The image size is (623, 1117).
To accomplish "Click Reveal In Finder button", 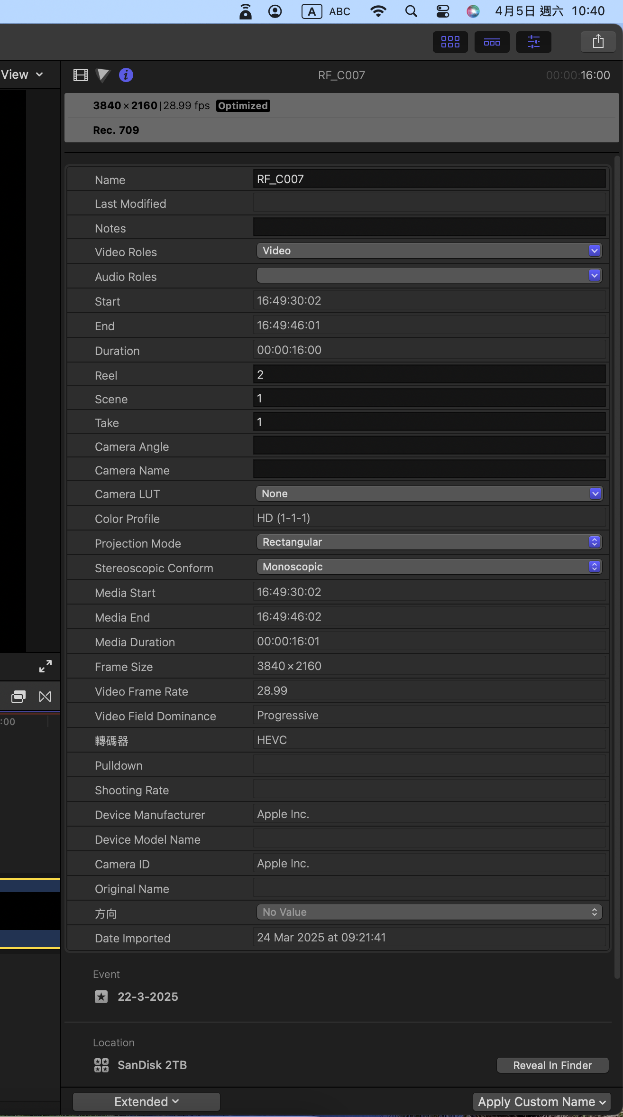I will coord(552,1065).
